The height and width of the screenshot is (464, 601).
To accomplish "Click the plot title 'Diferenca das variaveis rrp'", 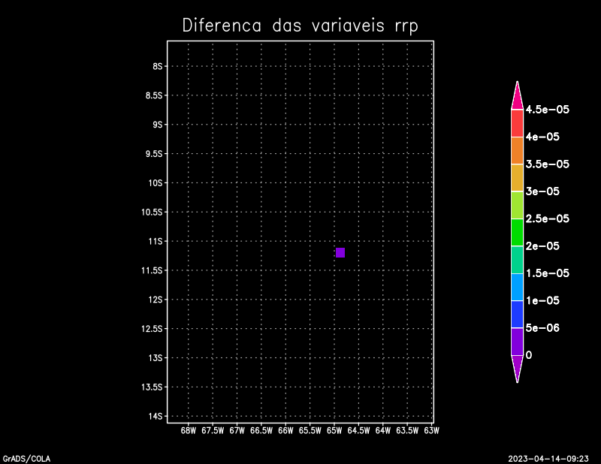I will [x=300, y=26].
